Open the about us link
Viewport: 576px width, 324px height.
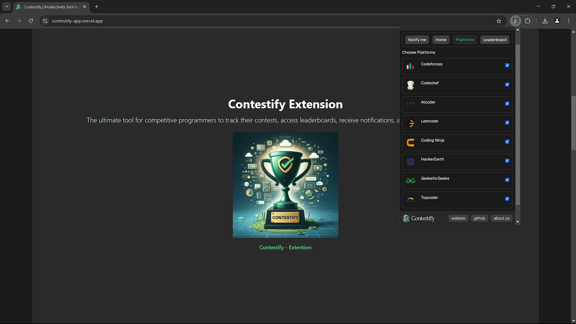[501, 218]
